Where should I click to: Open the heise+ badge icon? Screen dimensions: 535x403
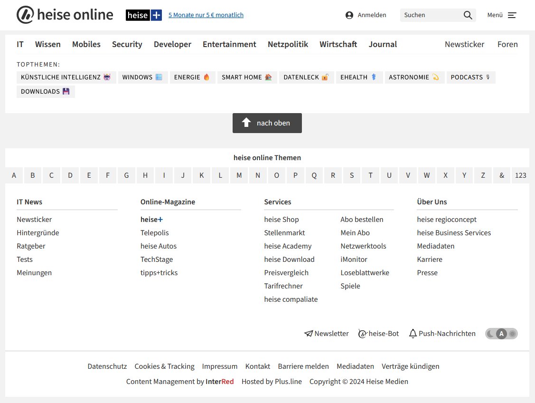click(x=144, y=15)
